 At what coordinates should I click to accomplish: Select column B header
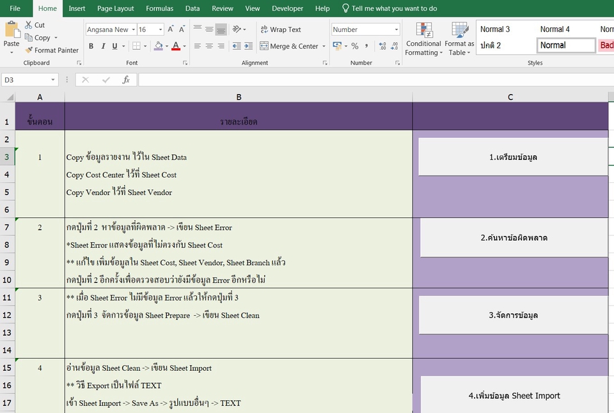tap(239, 97)
